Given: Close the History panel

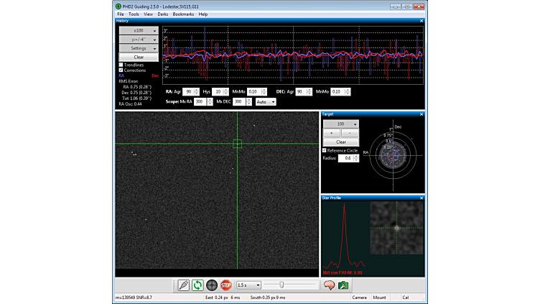Looking at the screenshot, I should pyautogui.click(x=422, y=21).
